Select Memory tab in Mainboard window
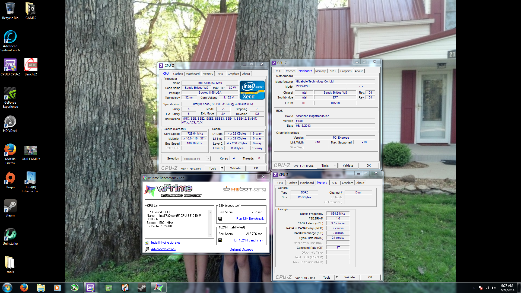This screenshot has width=521, height=293. 320,71
